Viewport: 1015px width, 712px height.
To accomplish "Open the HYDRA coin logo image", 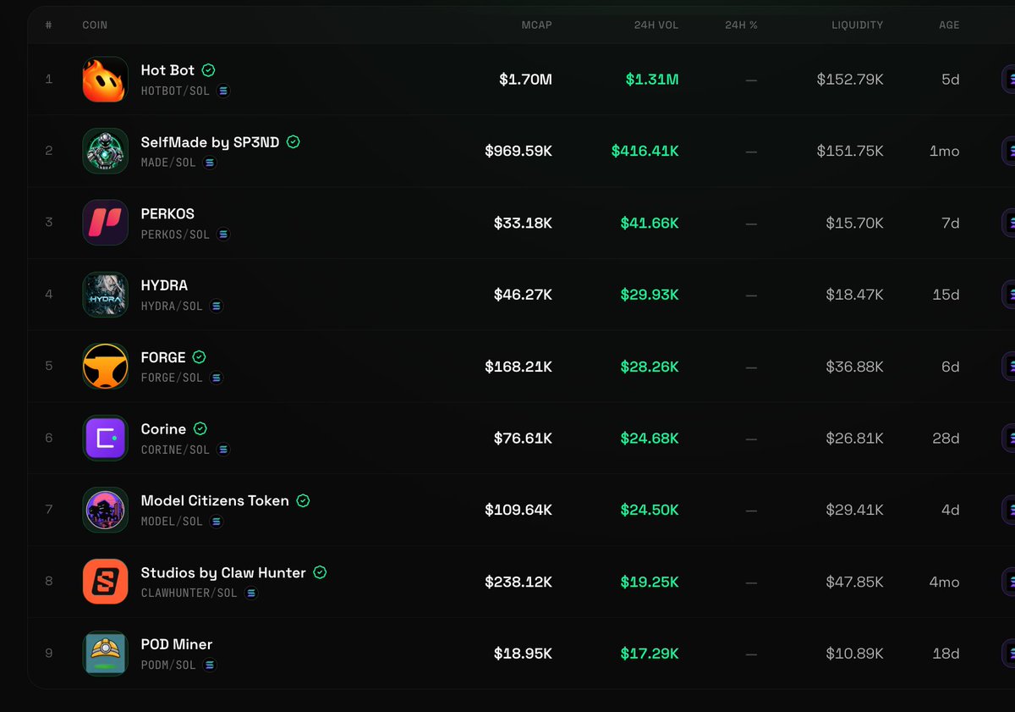I will click(x=105, y=295).
